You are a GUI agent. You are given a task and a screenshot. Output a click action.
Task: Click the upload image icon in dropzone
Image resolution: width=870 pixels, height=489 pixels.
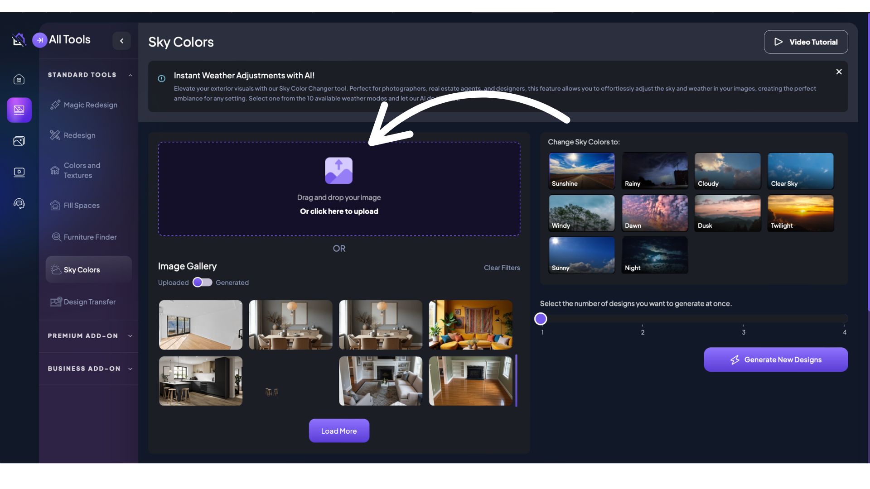338,171
